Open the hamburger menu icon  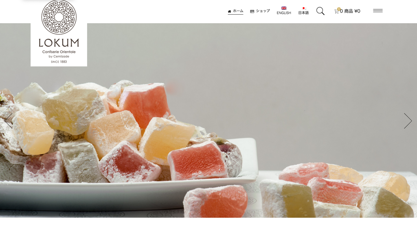(377, 11)
